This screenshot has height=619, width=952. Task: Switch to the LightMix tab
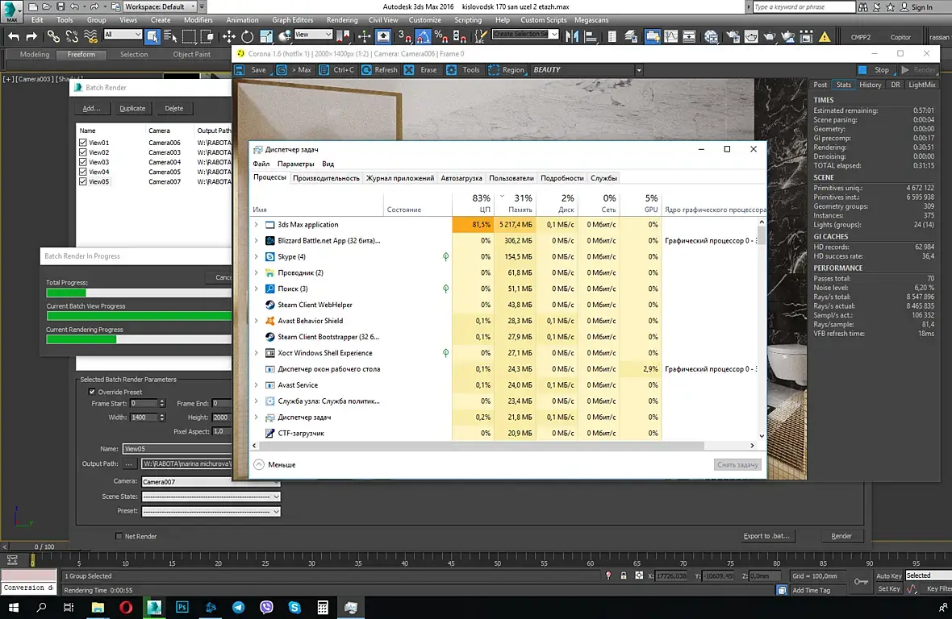coord(921,85)
